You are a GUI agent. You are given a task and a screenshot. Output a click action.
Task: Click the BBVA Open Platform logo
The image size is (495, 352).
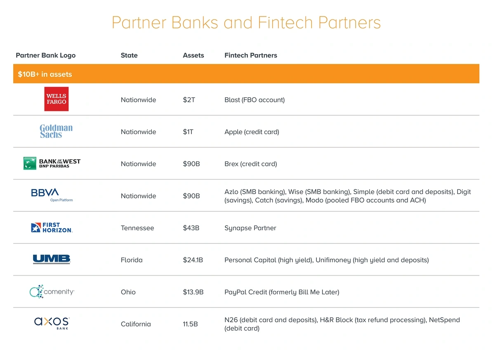(52, 195)
